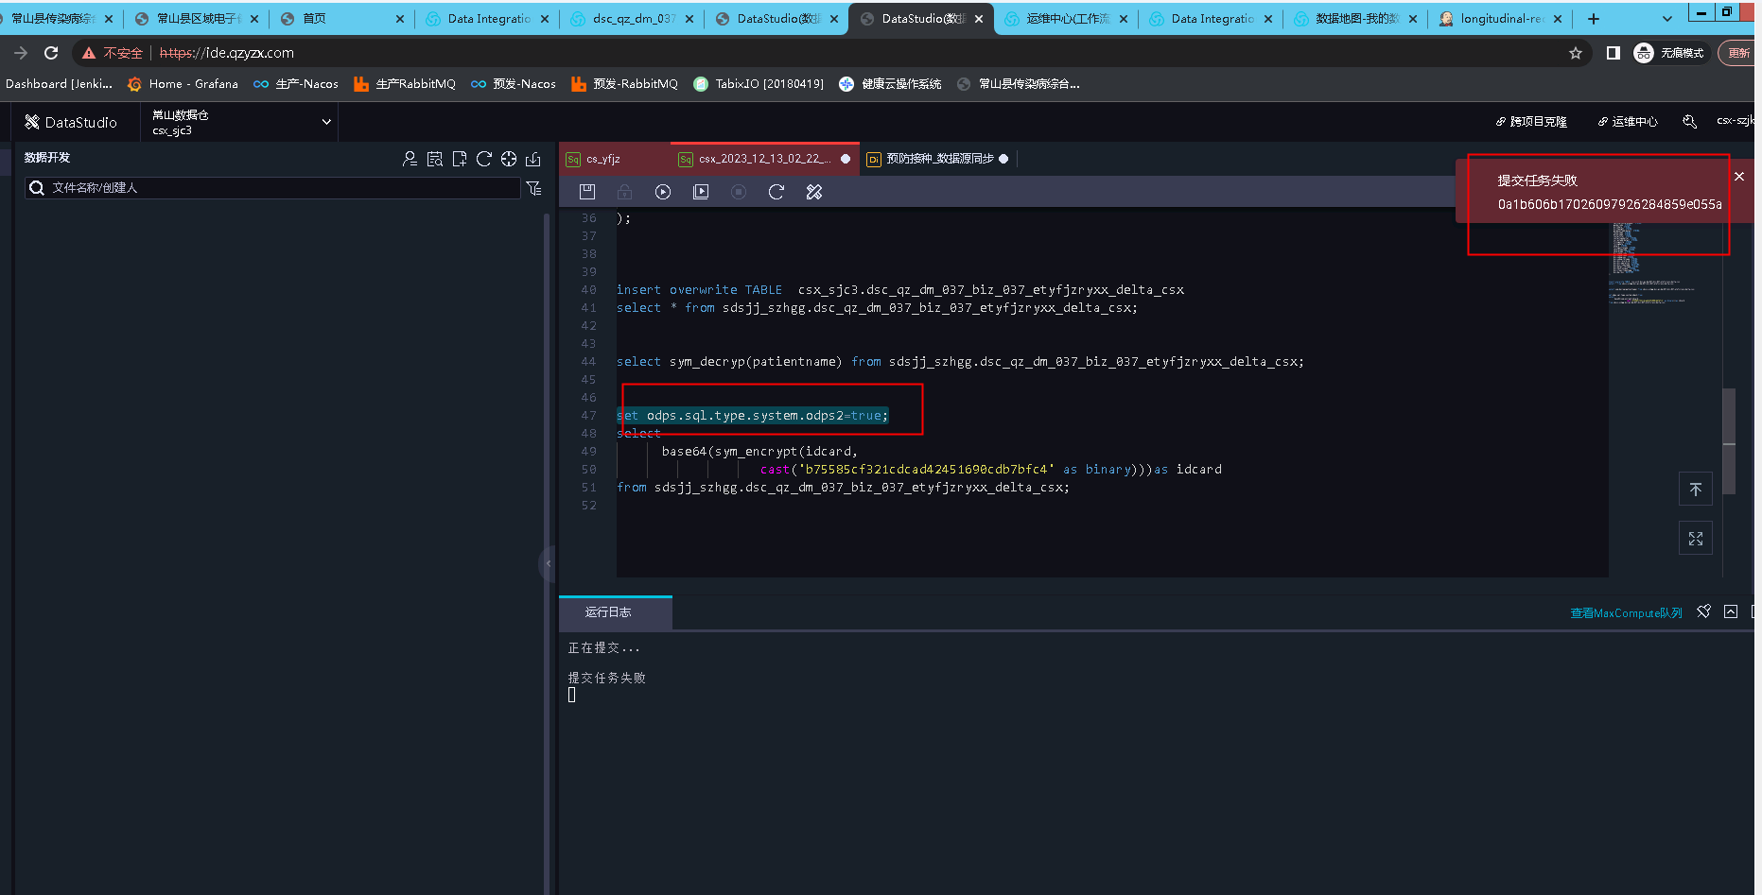
Task: Click the editor toolbar reload icon
Action: coord(776,192)
